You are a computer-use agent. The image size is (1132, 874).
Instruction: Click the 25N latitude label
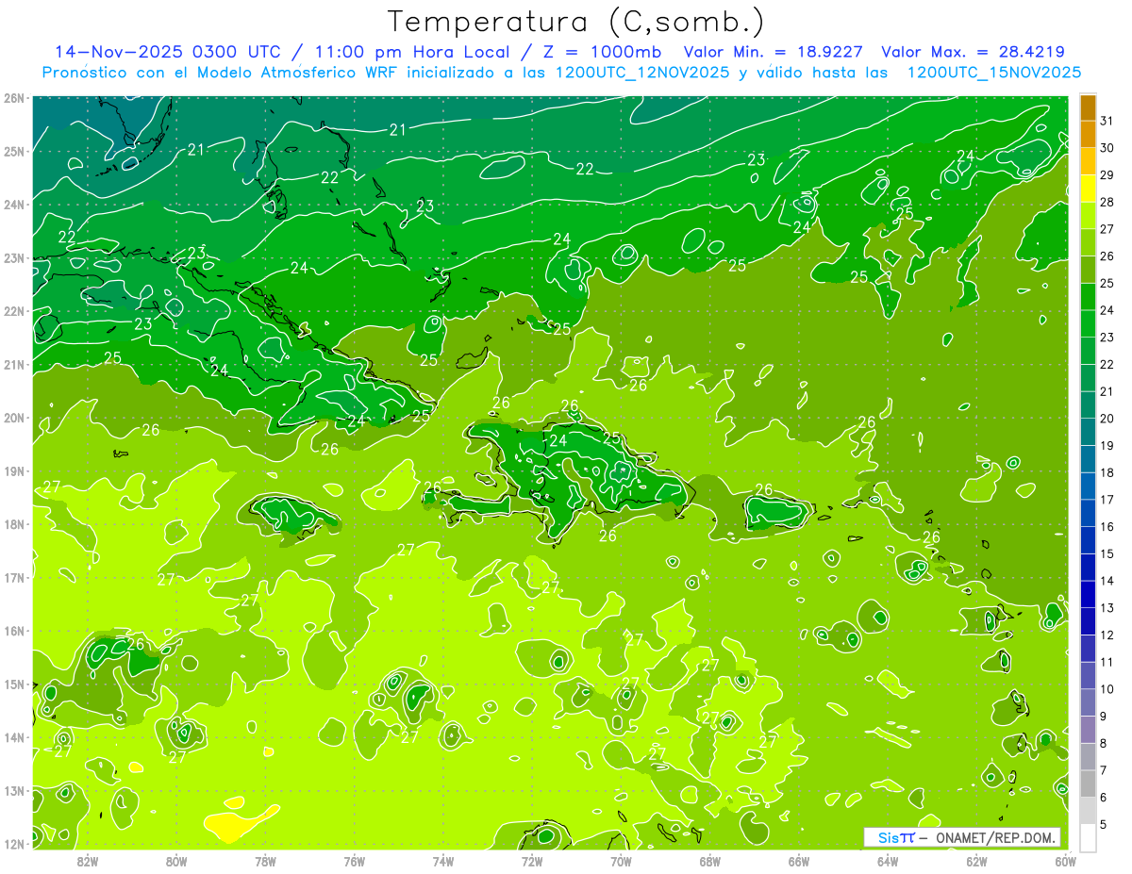(13, 152)
